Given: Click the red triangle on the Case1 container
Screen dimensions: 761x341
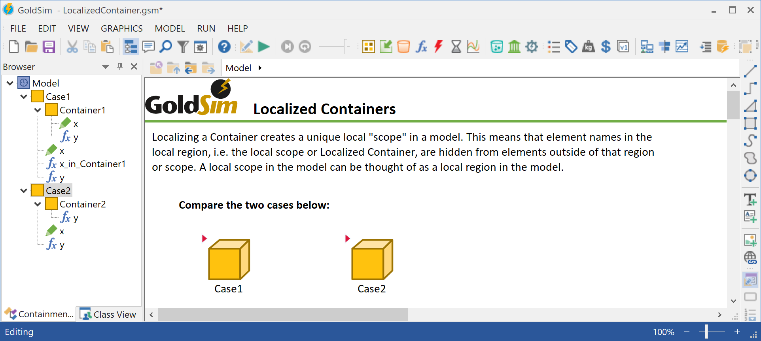Looking at the screenshot, I should [204, 238].
